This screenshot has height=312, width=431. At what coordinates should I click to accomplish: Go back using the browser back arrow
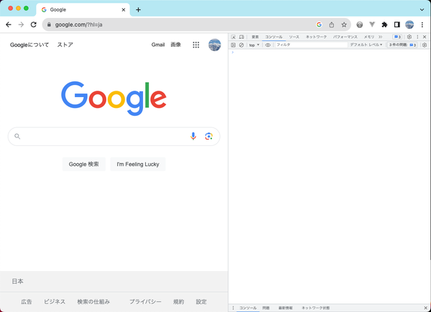(x=9, y=24)
